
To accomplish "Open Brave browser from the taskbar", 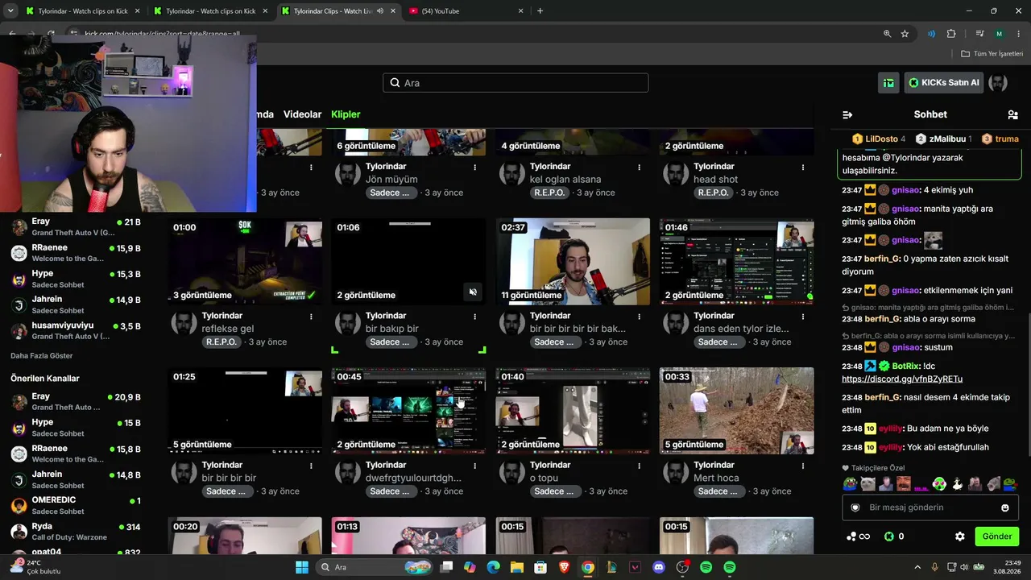I will [x=565, y=567].
